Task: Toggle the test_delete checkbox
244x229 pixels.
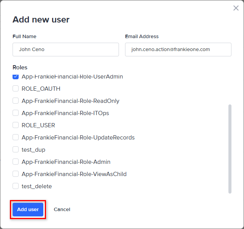Action: click(x=16, y=186)
